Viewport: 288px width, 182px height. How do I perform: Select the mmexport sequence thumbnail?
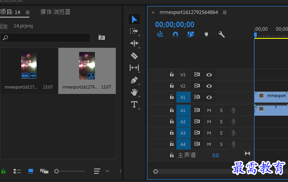click(x=87, y=65)
